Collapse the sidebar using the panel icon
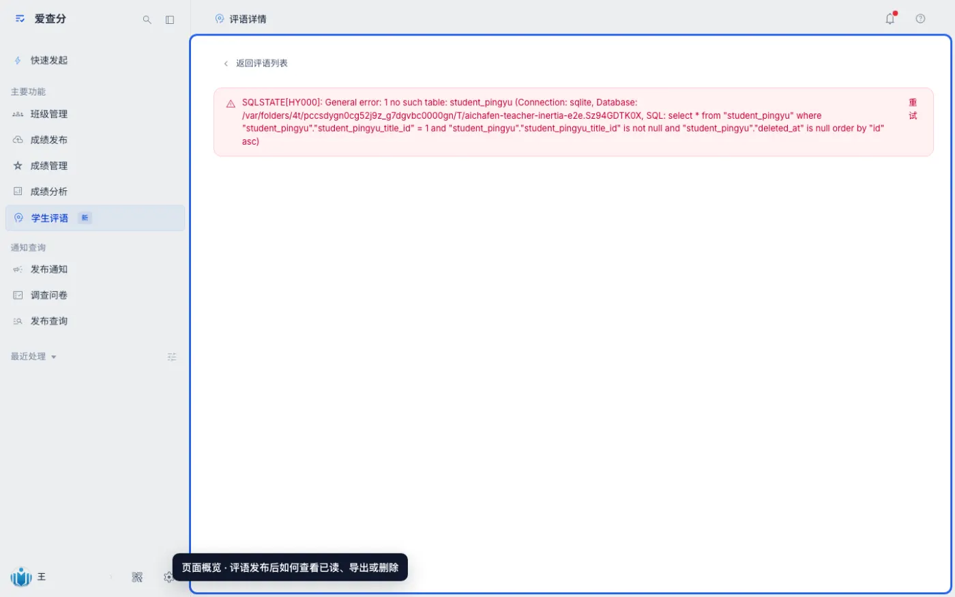The image size is (955, 597). (x=170, y=20)
